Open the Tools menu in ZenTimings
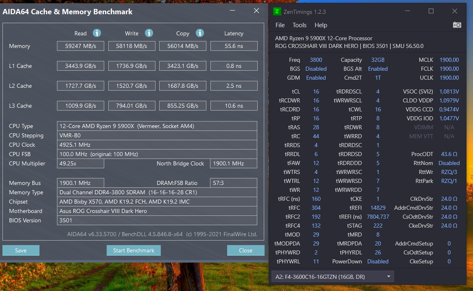Screen dimensions: 473x291 click(299, 25)
